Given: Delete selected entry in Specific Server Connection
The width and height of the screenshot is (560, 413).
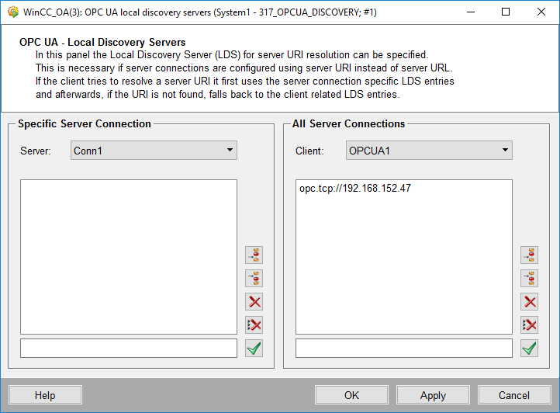Looking at the screenshot, I should tap(254, 302).
